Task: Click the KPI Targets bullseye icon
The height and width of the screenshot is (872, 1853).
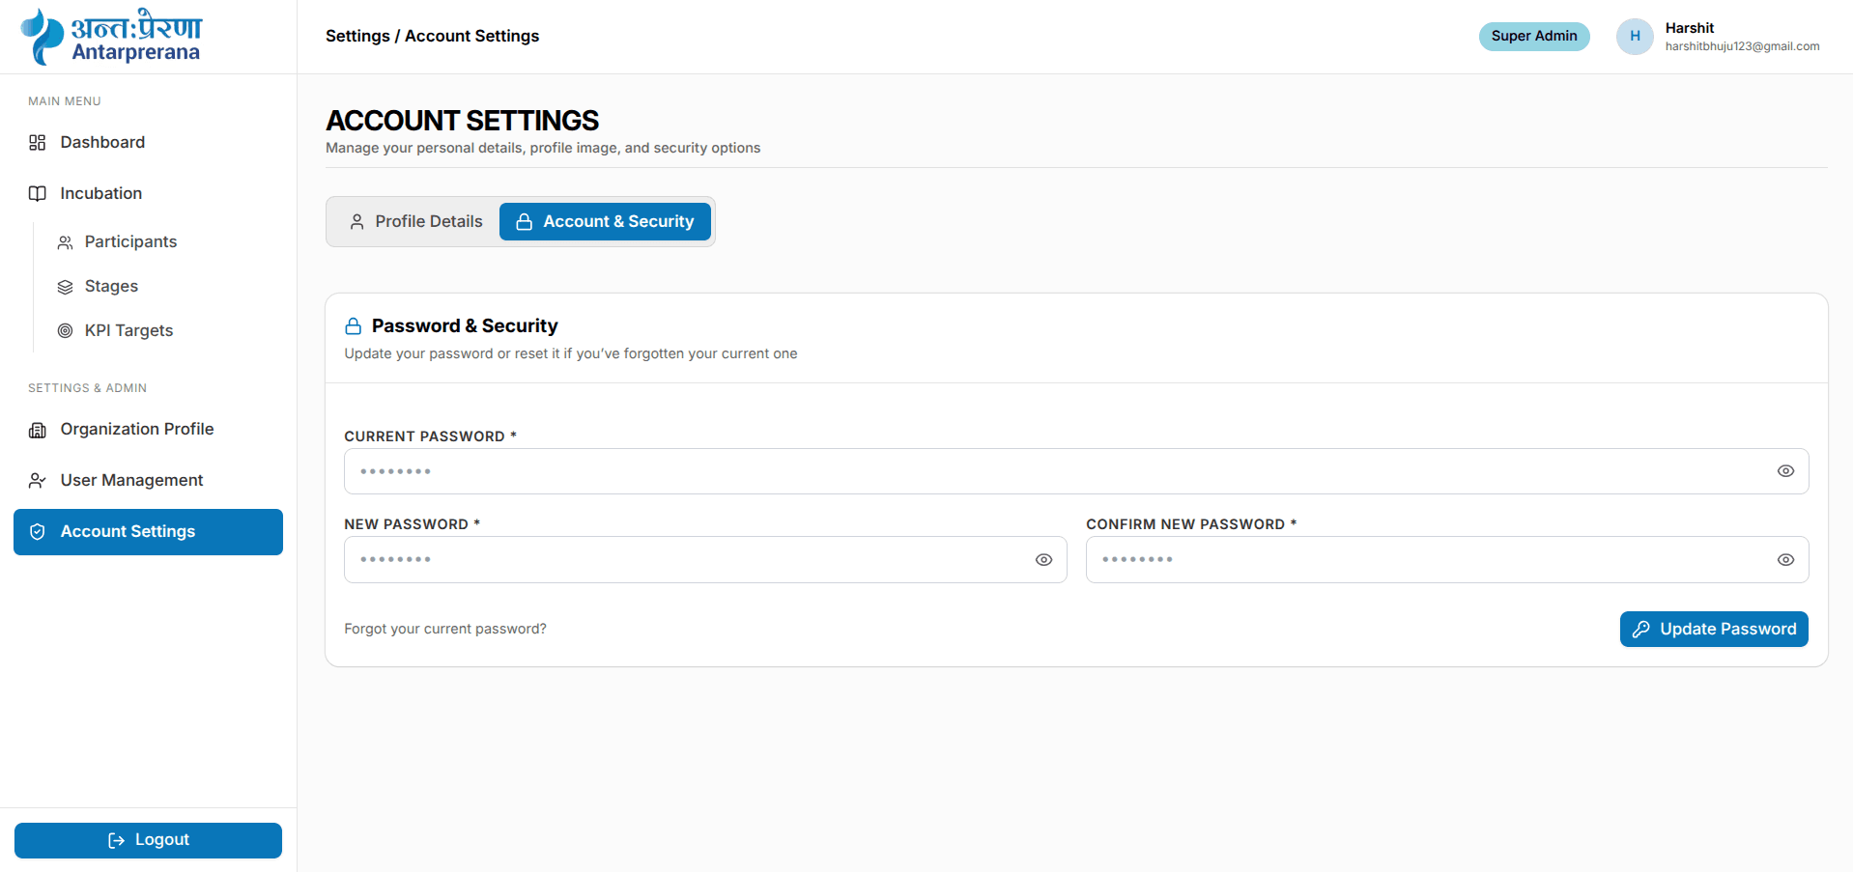Action: [65, 331]
